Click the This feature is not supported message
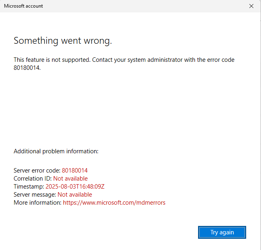Viewport: 261px width, 250px height. (x=124, y=64)
